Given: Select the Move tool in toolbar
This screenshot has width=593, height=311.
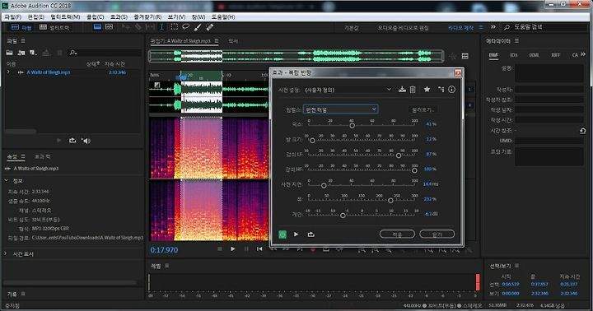Looking at the screenshot, I should pos(125,27).
